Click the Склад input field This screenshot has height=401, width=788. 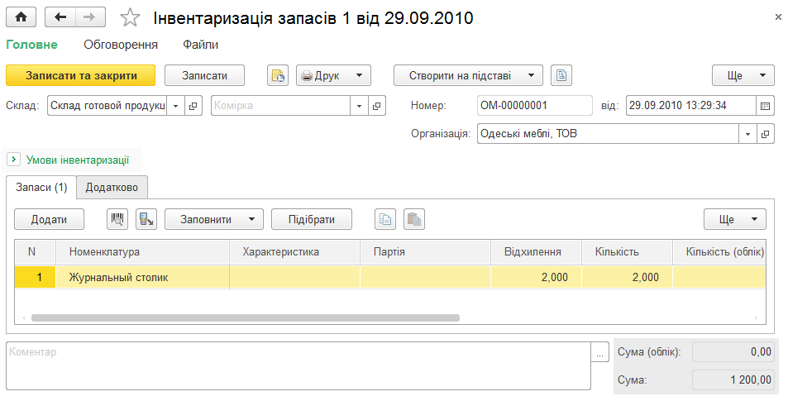(x=107, y=106)
